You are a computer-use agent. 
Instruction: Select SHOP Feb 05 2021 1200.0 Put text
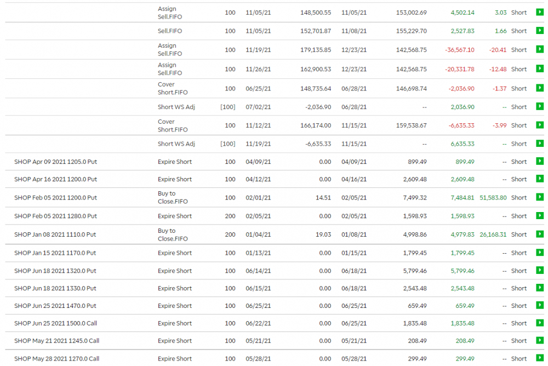point(55,198)
